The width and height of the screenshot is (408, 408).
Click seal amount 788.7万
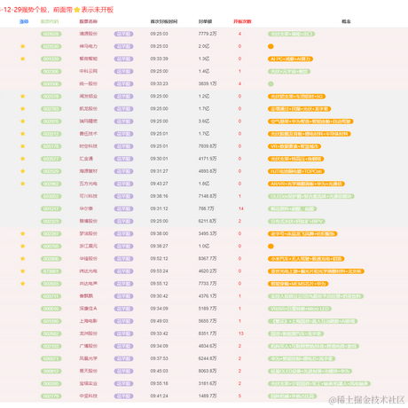pos(206,208)
